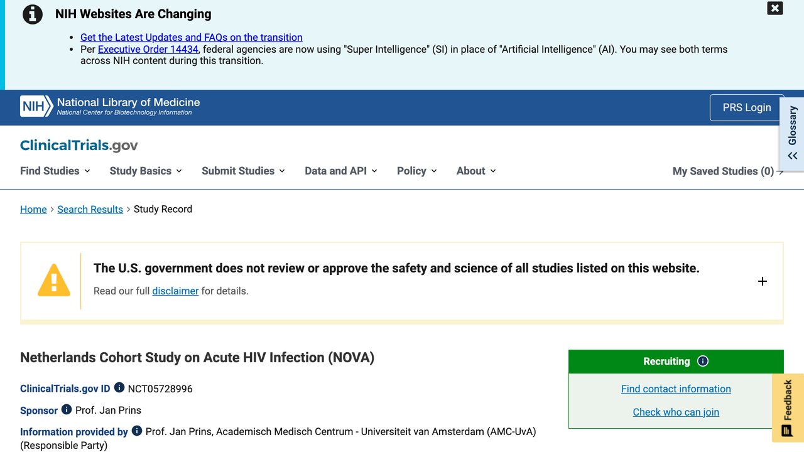Go to My Saved Studies (0)
Viewport: 804px width, 452px height.
[728, 171]
